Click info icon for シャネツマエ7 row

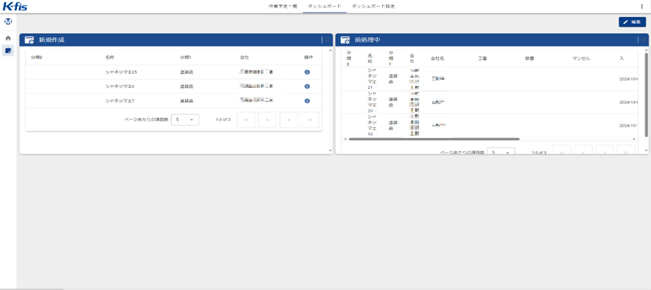click(x=307, y=101)
